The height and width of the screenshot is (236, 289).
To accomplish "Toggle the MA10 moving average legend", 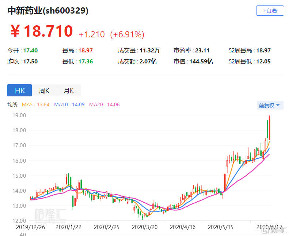I will click(69, 104).
